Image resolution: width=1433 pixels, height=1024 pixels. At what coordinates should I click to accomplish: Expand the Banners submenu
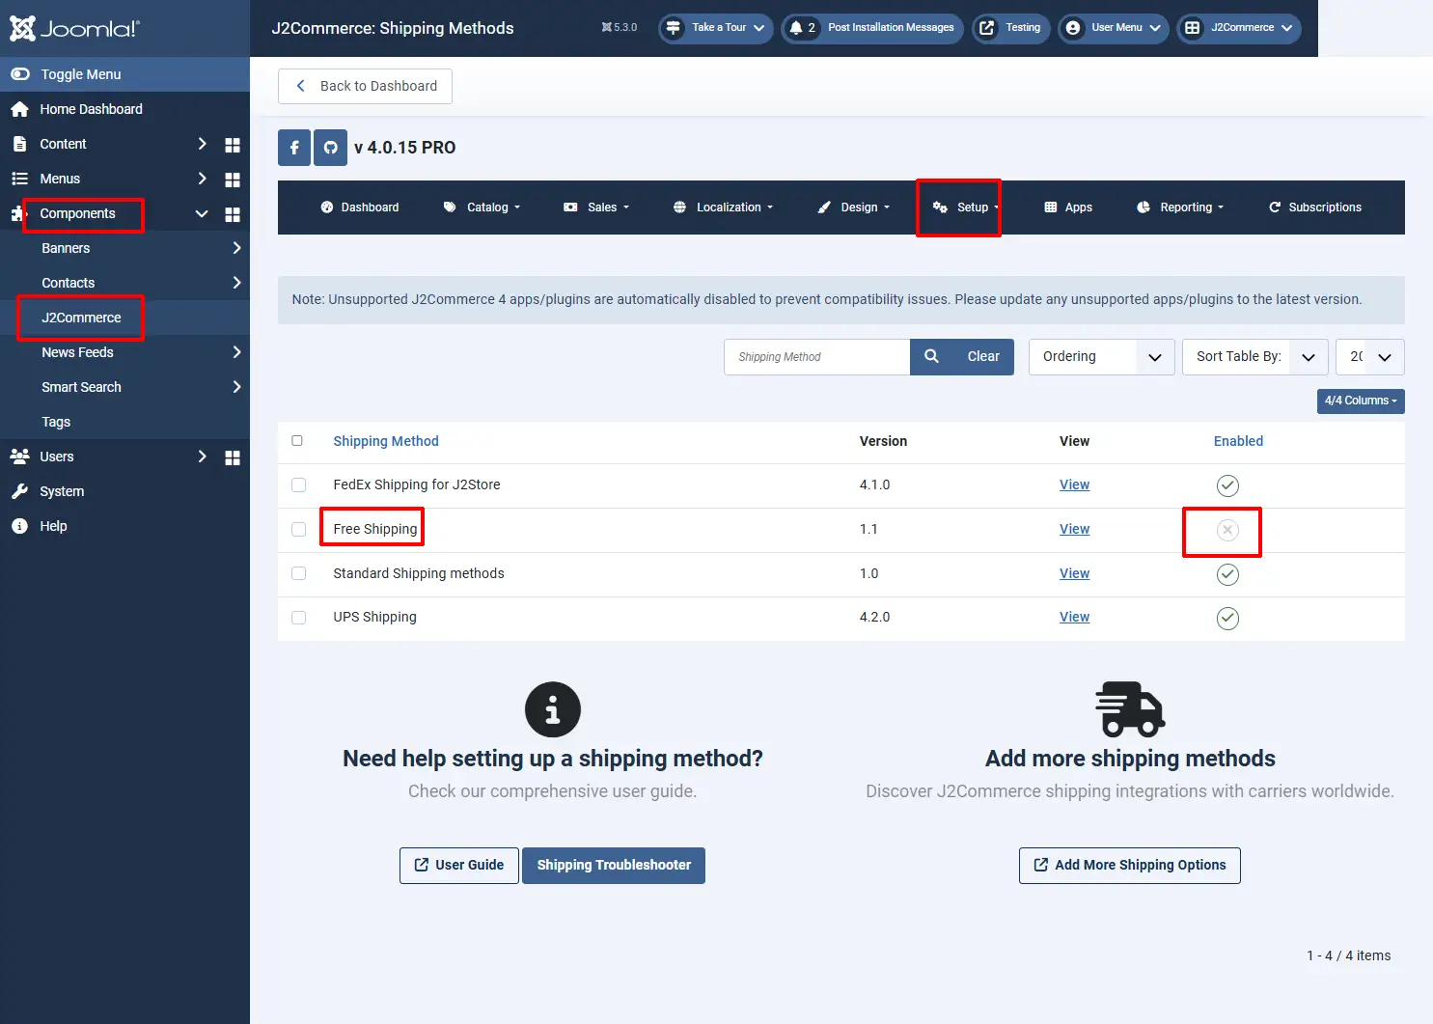pos(236,248)
